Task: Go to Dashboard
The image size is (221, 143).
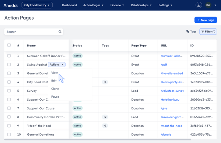Action: click(69, 5)
